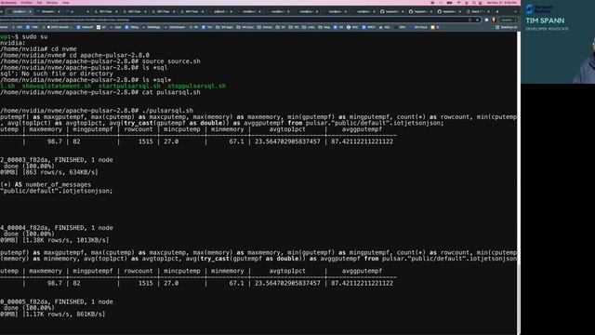Screen dimensions: 595x335
Task: Click the share icon in the address bar
Action: 470,20
